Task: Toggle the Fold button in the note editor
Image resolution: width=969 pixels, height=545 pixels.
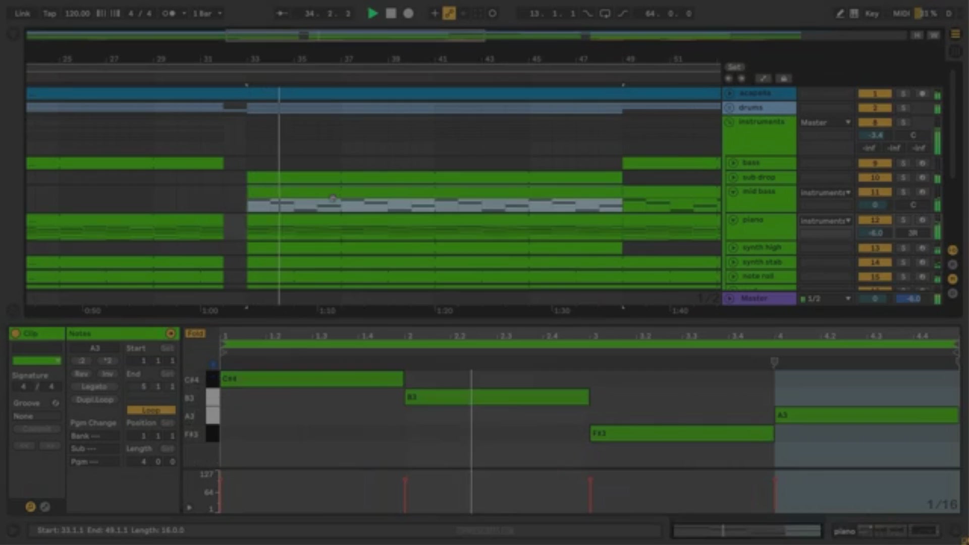Action: pos(195,334)
